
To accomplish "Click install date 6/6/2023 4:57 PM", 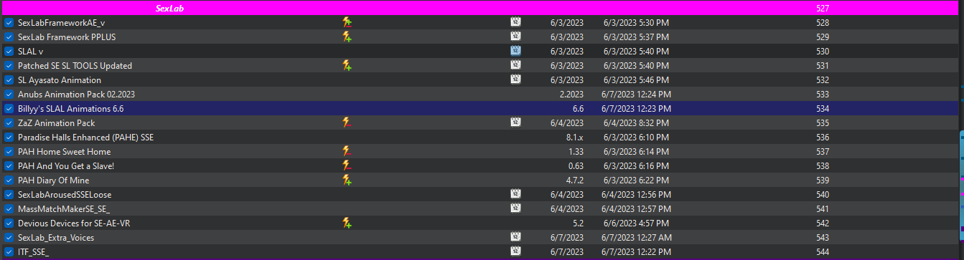I will pos(637,223).
